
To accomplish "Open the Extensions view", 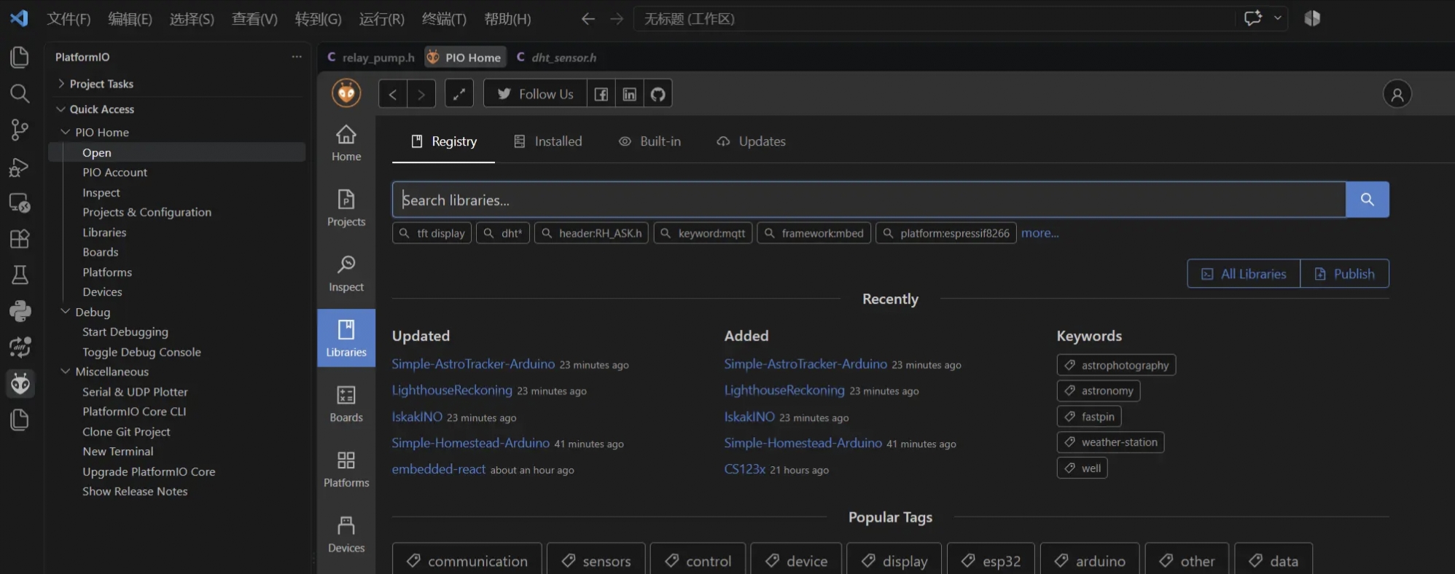I will (x=20, y=239).
